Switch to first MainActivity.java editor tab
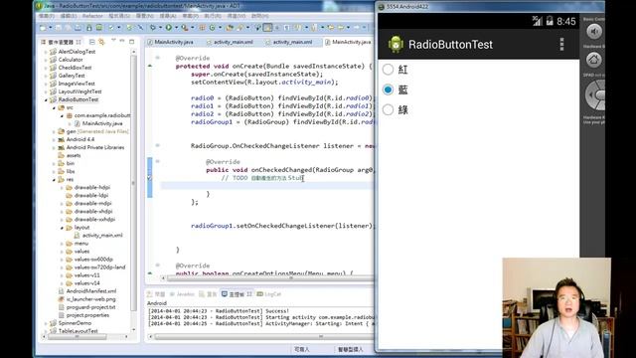This screenshot has width=636, height=358. tap(170, 42)
